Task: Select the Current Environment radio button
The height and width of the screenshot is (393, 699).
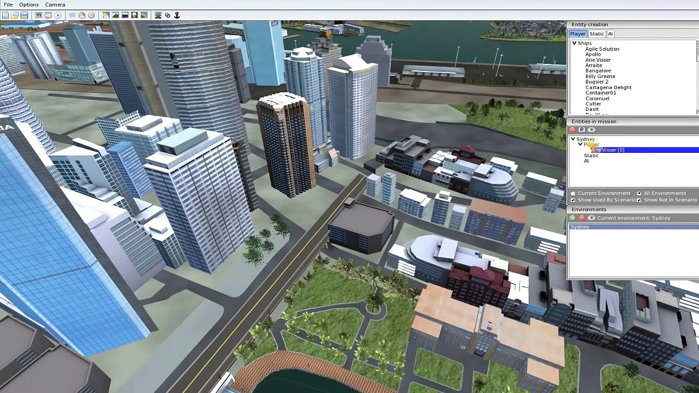Action: pos(573,193)
